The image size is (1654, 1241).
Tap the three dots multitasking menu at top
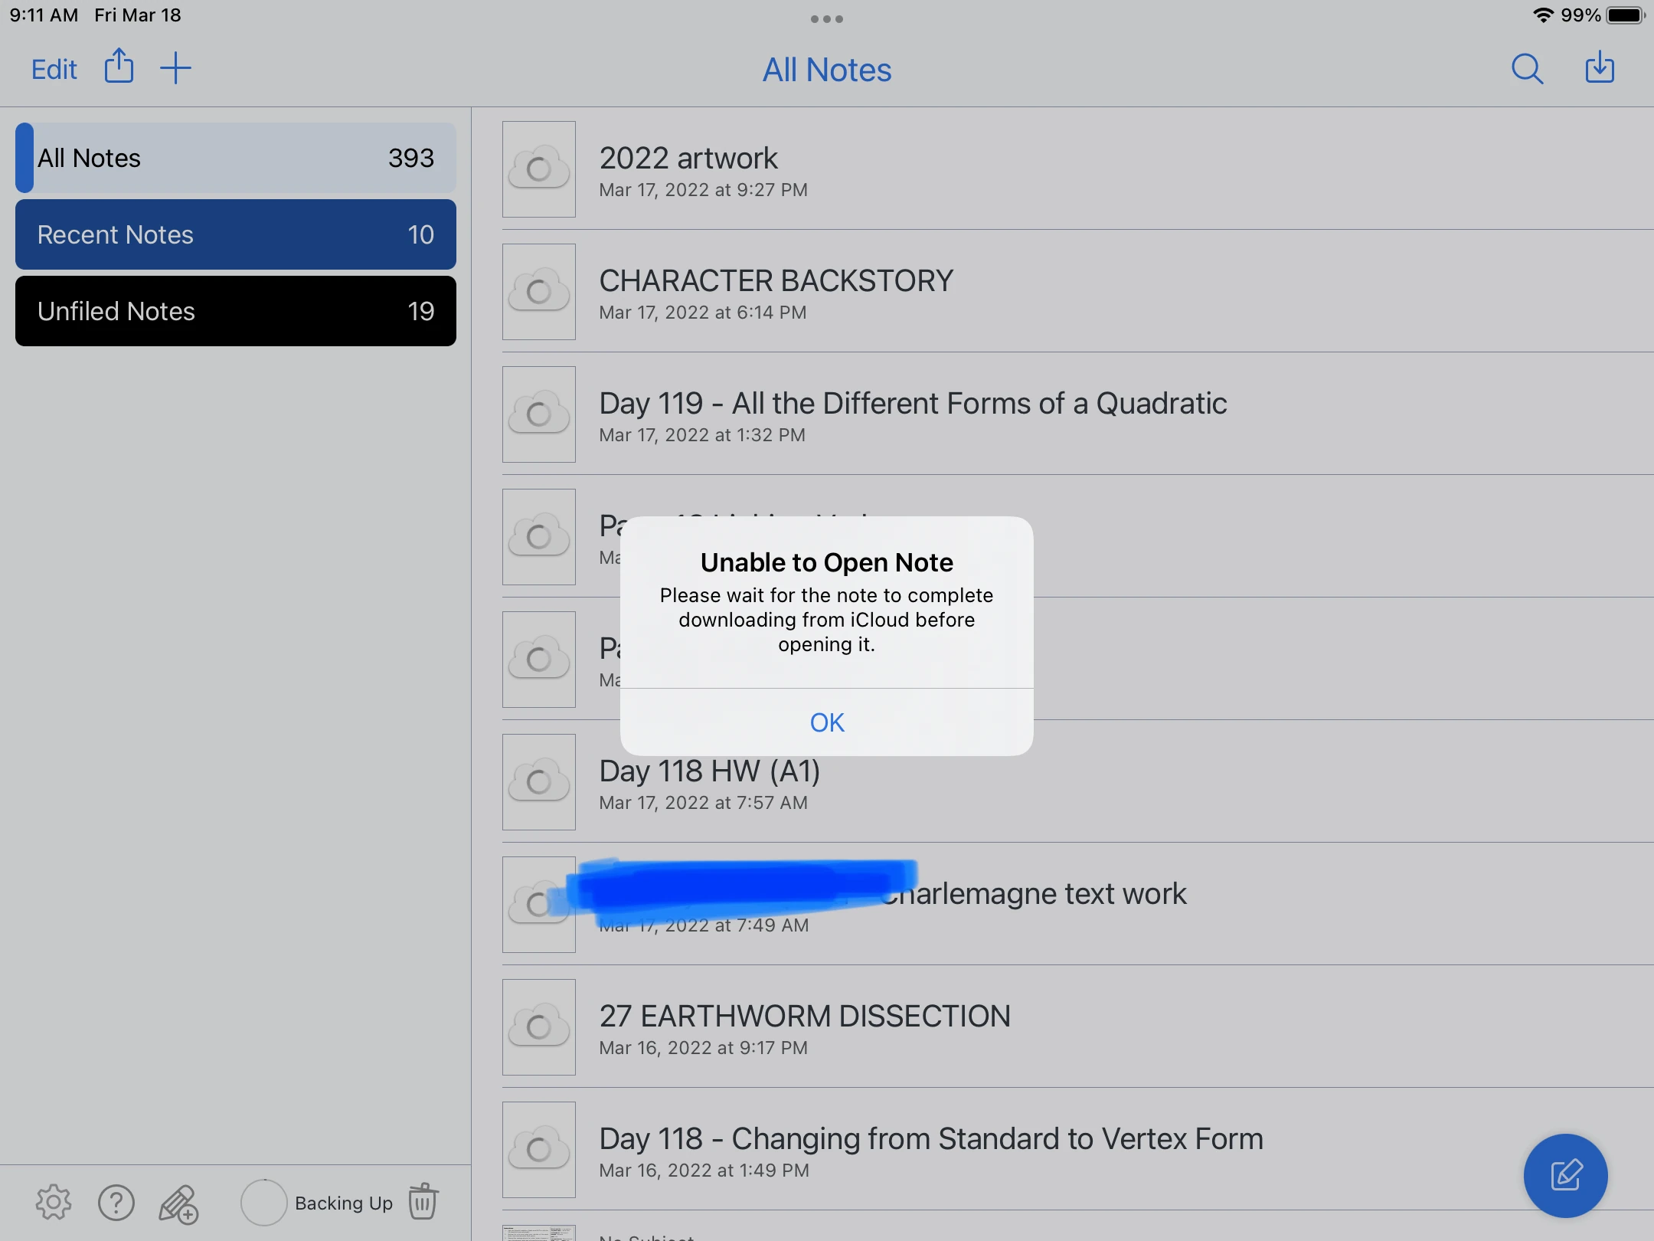[x=827, y=19]
